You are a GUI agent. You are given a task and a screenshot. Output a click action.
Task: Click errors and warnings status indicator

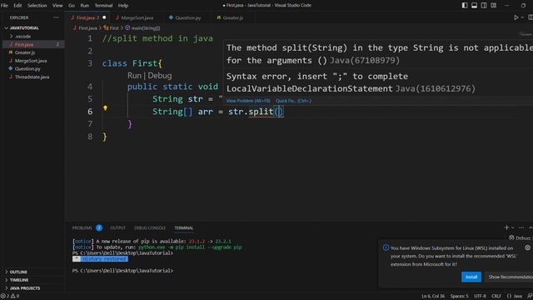[x=10, y=297]
